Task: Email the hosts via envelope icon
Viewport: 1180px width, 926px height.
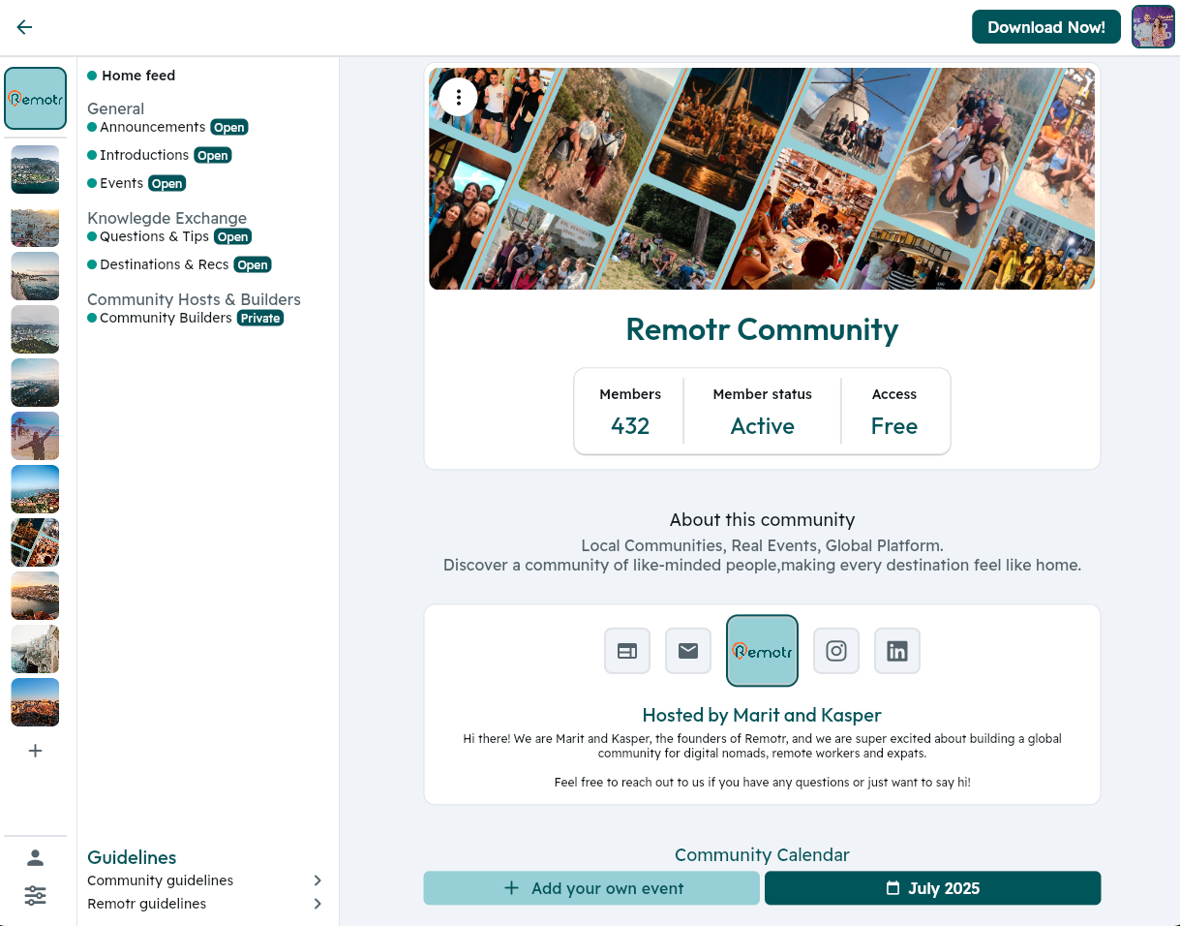Action: (688, 651)
